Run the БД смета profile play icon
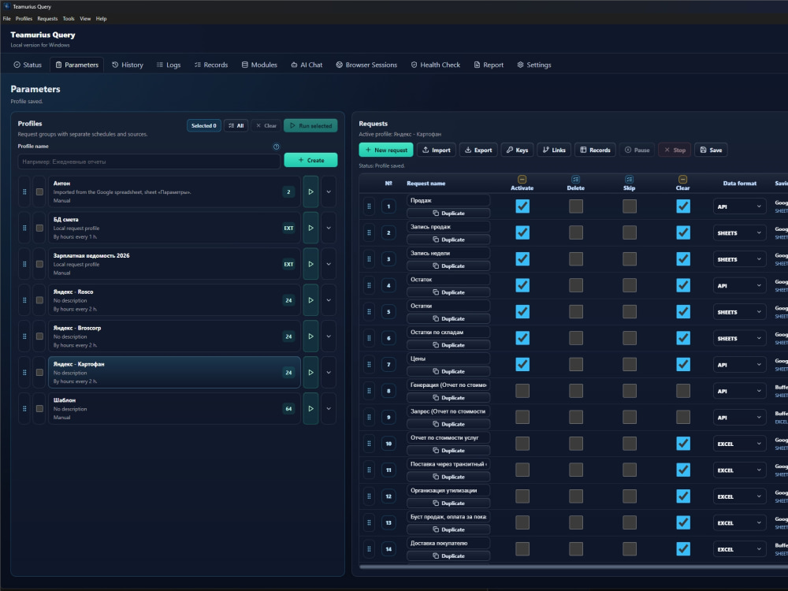This screenshot has height=591, width=788. [310, 229]
